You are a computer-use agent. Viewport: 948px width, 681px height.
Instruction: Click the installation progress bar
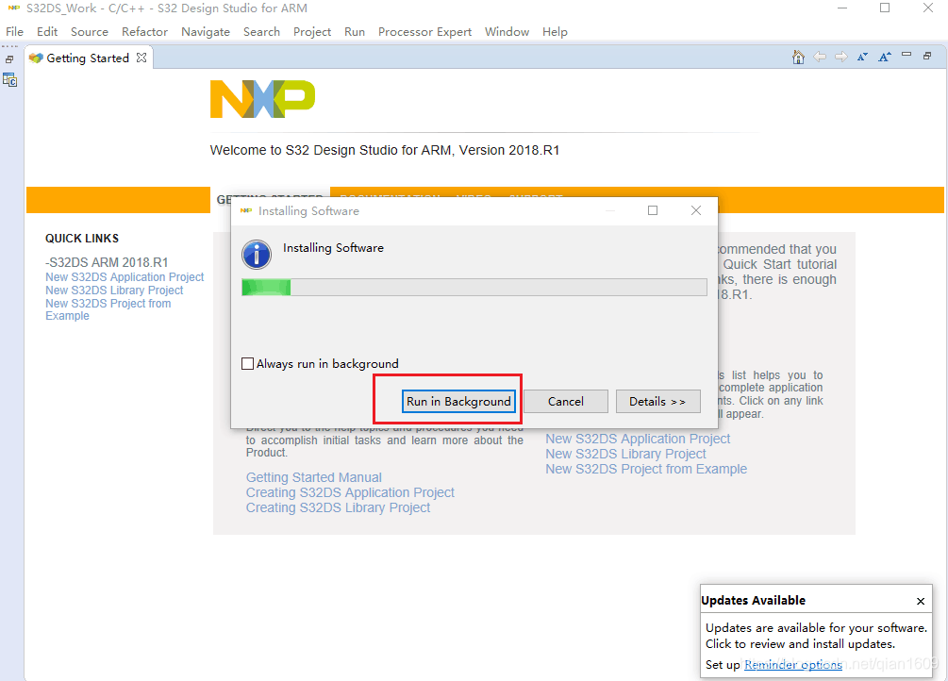click(474, 288)
